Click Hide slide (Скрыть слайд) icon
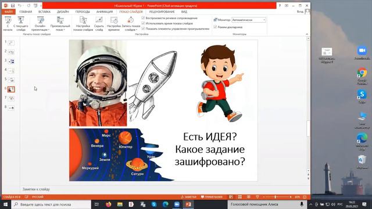372x209 pixels. pyautogui.click(x=99, y=20)
